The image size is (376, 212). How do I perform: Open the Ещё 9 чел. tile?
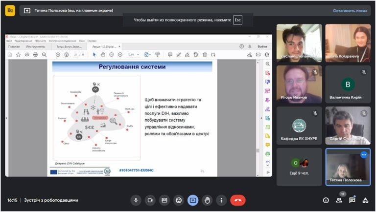coord(299,167)
